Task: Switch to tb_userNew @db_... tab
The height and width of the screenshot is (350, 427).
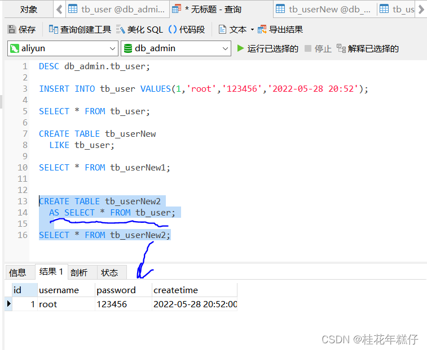Action: 324,10
